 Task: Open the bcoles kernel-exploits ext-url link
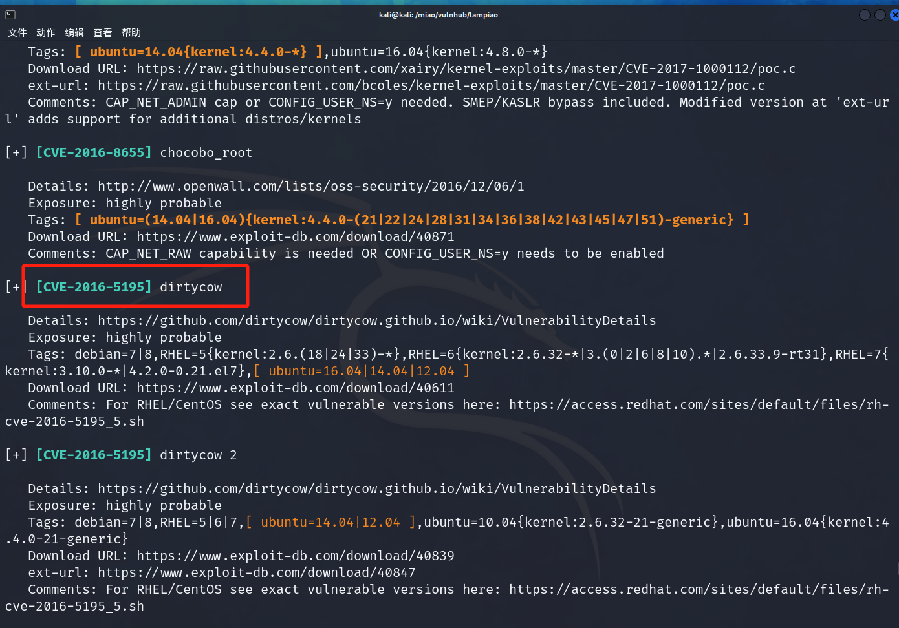431,86
